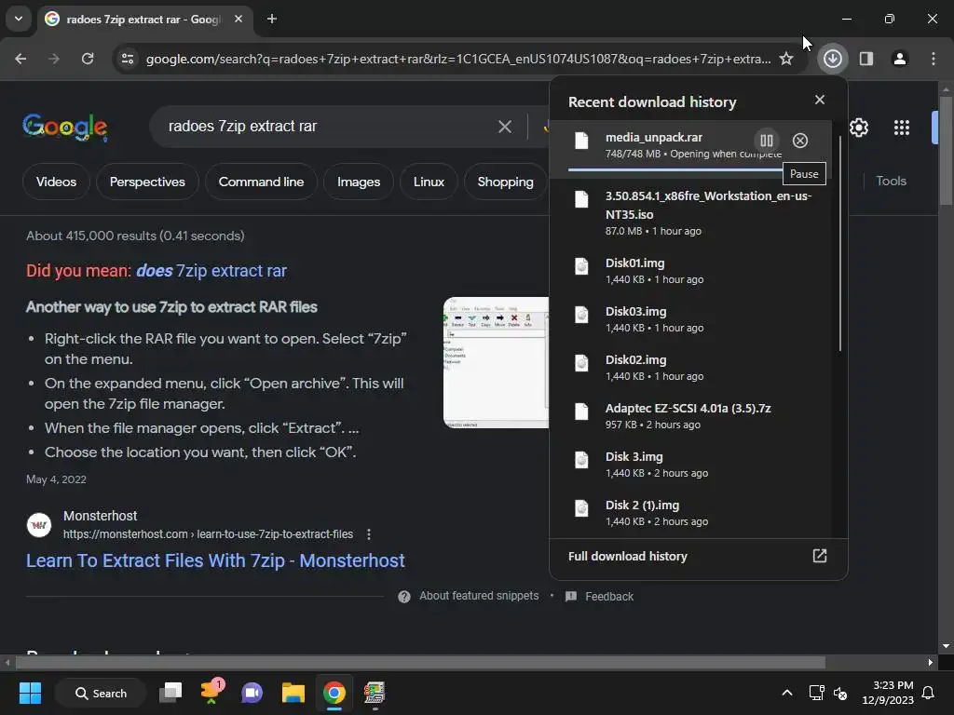
Task: Open more options for Monsterhost result
Action: [x=369, y=534]
